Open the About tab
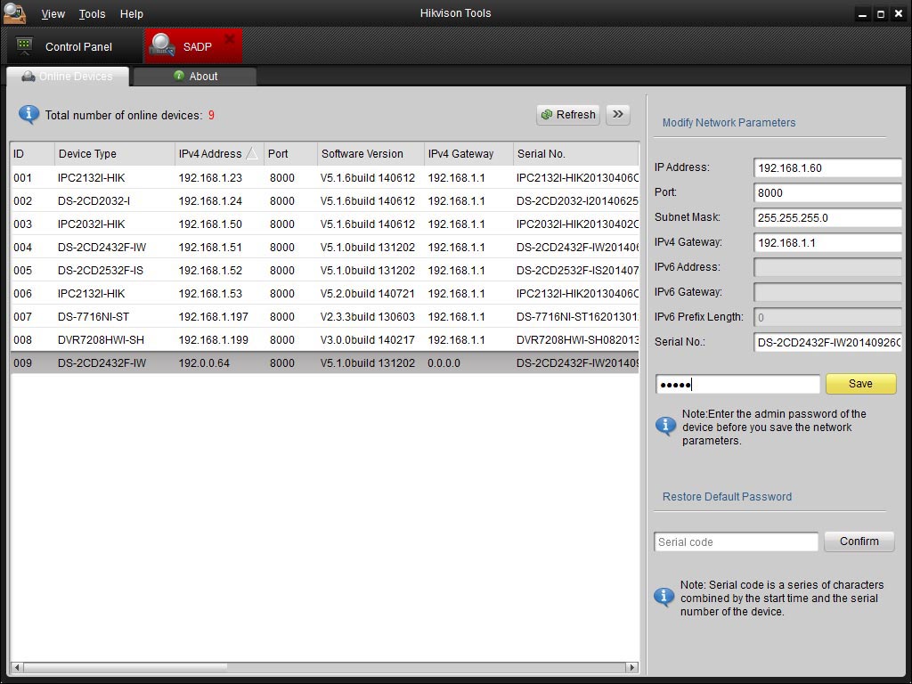 195,77
